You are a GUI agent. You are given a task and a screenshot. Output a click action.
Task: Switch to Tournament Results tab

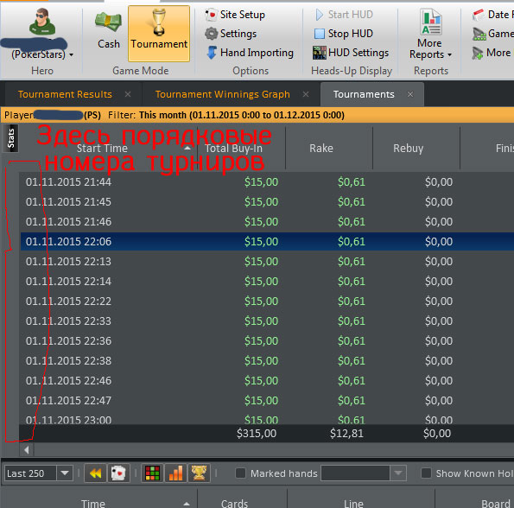tap(65, 94)
